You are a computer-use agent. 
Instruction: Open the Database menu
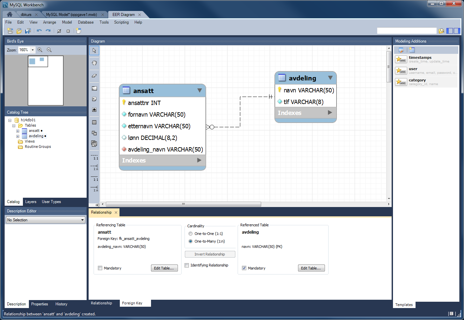coord(86,22)
